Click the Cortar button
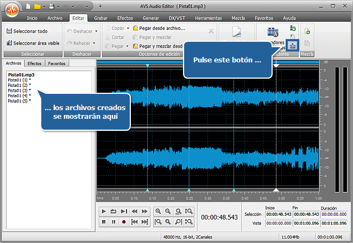 [115, 37]
